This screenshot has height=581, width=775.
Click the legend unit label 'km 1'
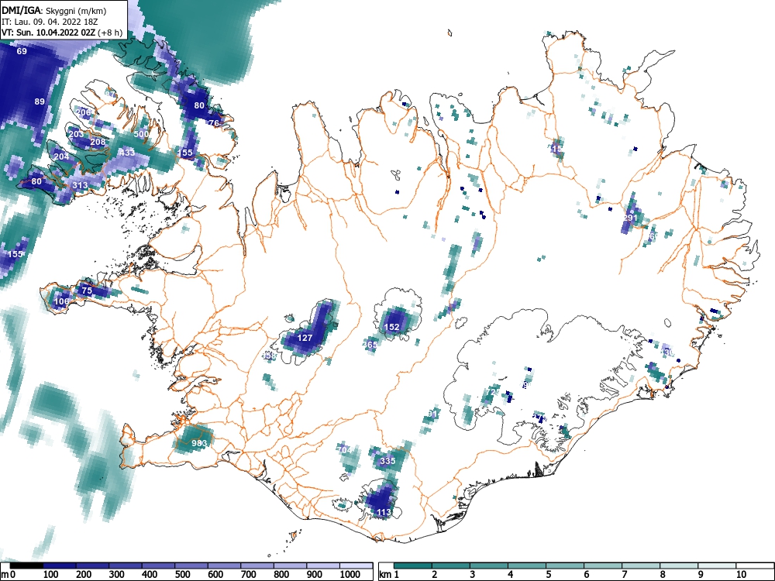tap(390, 574)
